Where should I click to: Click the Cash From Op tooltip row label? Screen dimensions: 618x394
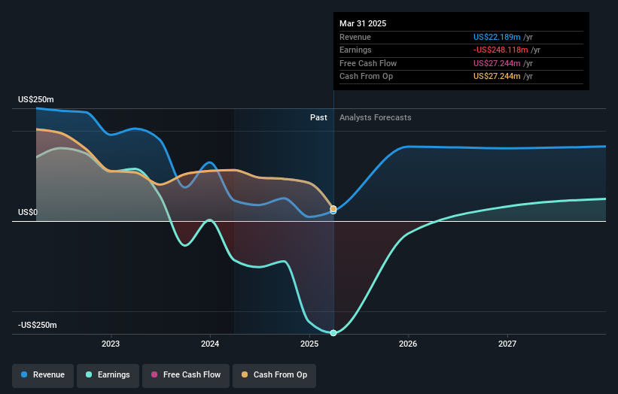click(366, 77)
